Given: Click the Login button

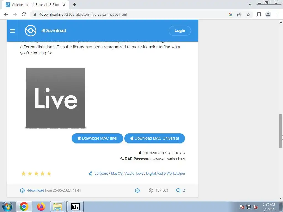Looking at the screenshot, I should pos(180,31).
